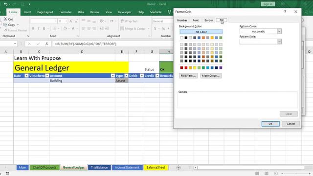This screenshot has width=313, height=176.
Task: Click Cancel in Format Cells dialog
Action: tap(291, 124)
